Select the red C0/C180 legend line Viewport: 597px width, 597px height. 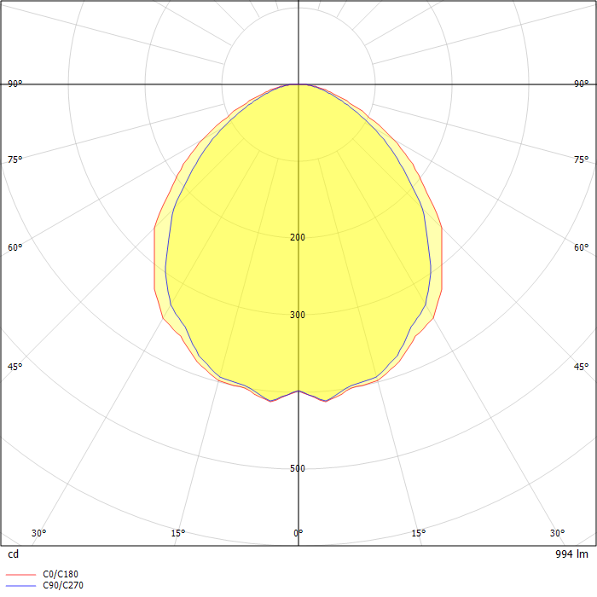(x=21, y=574)
